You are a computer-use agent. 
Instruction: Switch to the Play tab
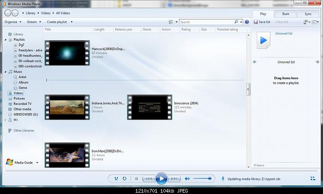tap(263, 14)
